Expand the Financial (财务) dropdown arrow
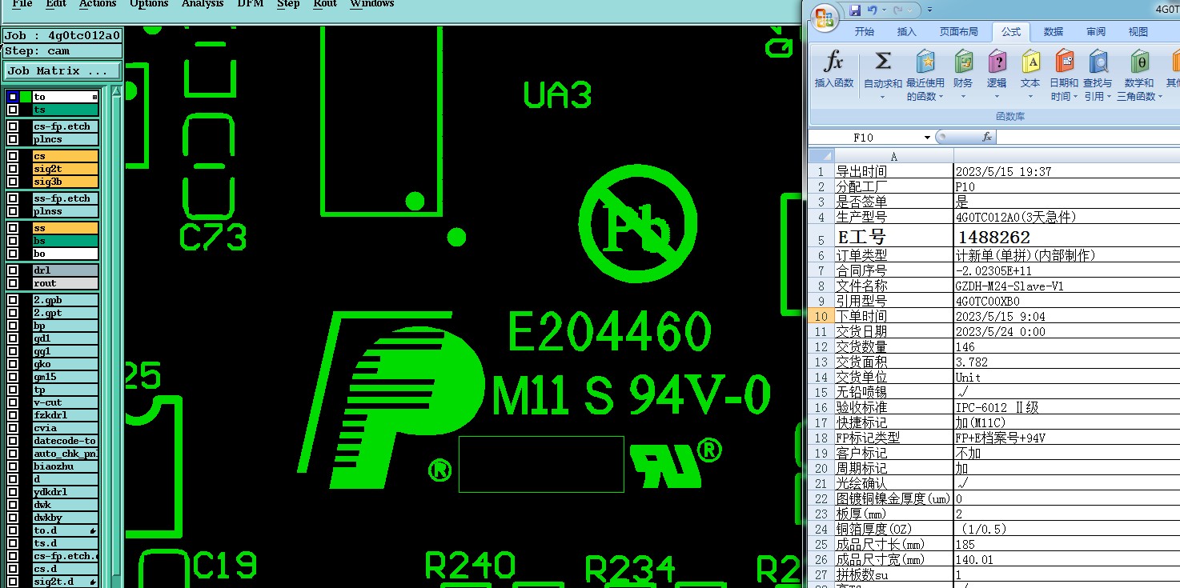 pyautogui.click(x=963, y=97)
